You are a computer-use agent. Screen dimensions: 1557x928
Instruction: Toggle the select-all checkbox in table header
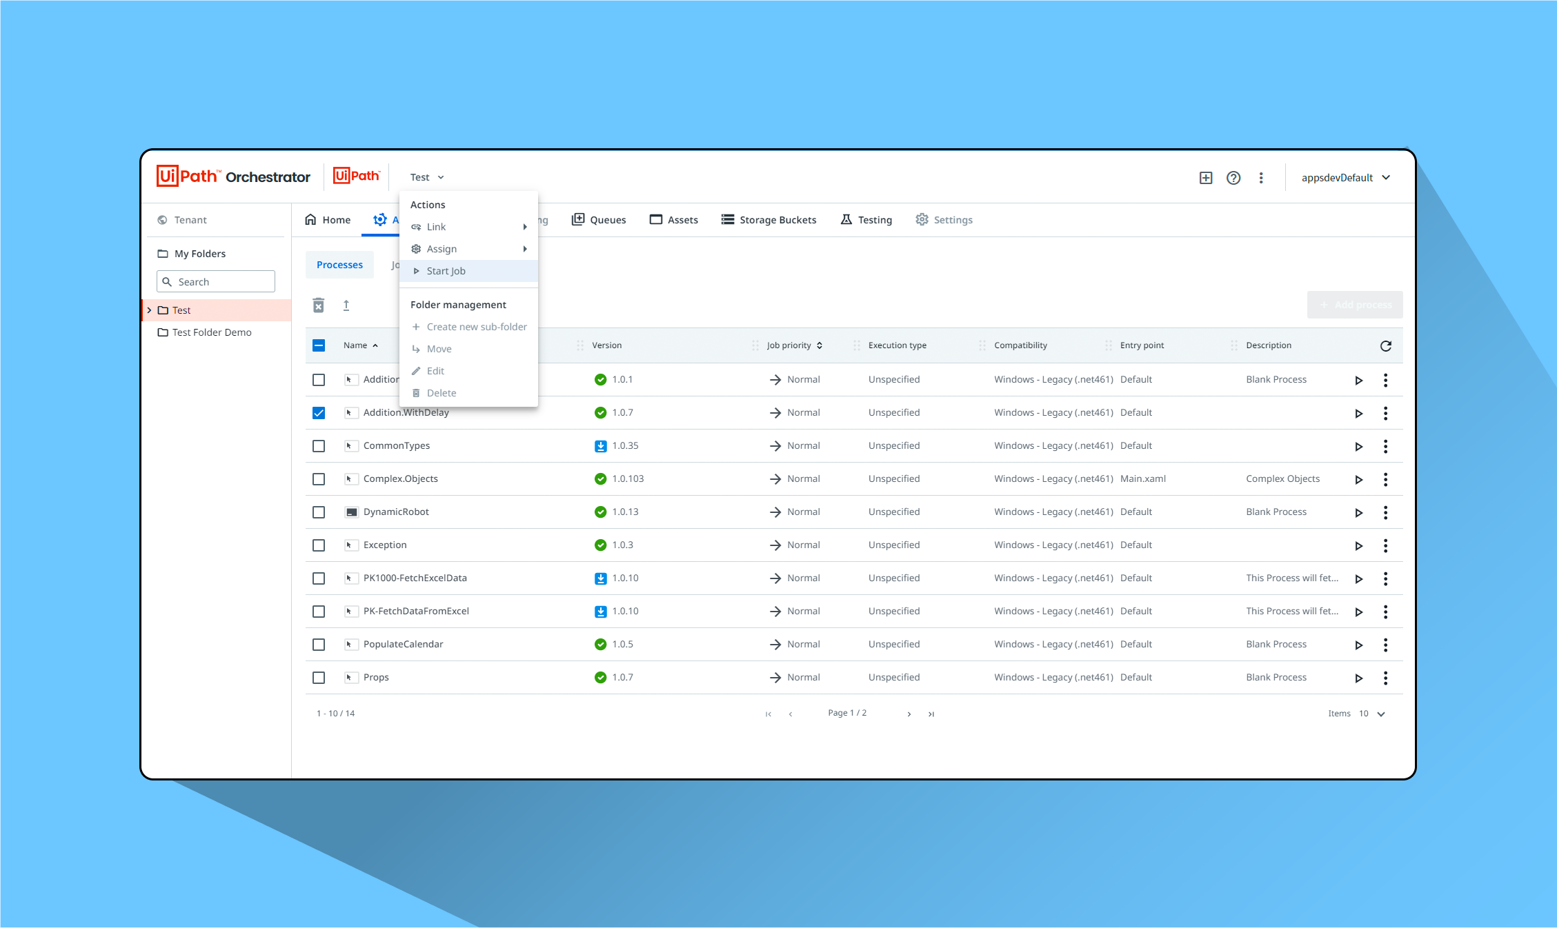pos(318,345)
